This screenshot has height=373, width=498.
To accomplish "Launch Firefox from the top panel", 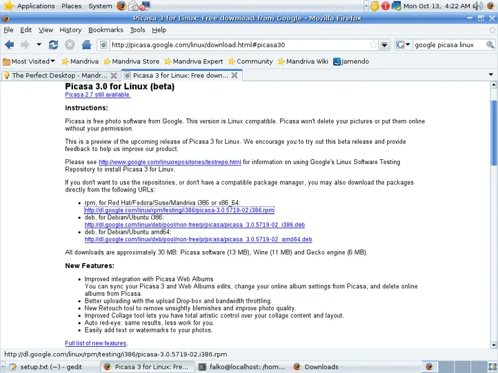I will [121, 6].
